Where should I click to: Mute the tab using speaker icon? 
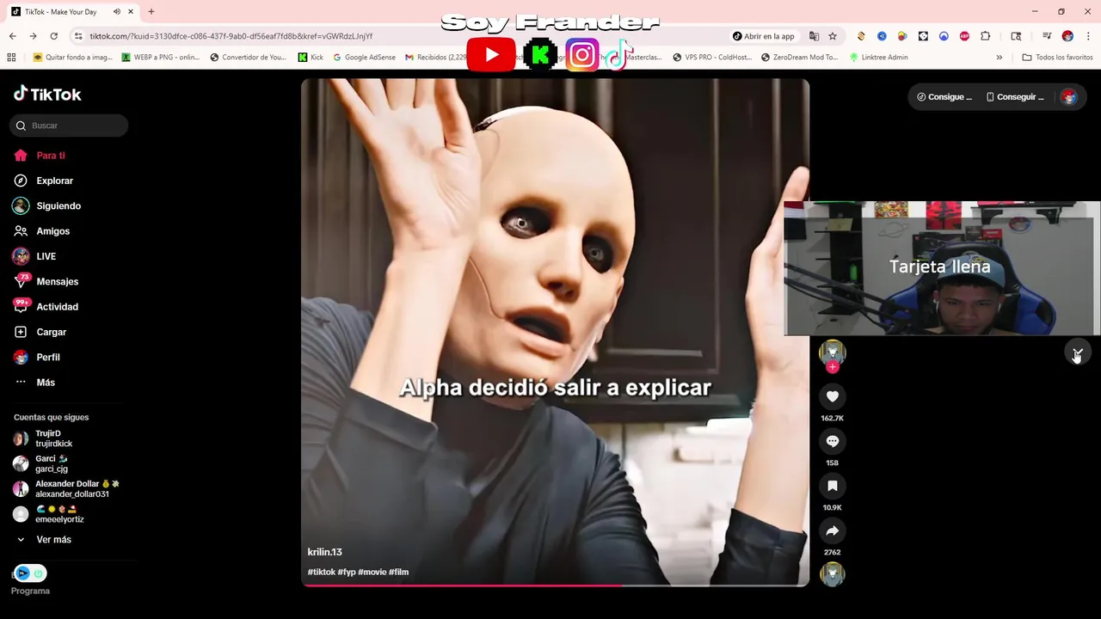116,12
